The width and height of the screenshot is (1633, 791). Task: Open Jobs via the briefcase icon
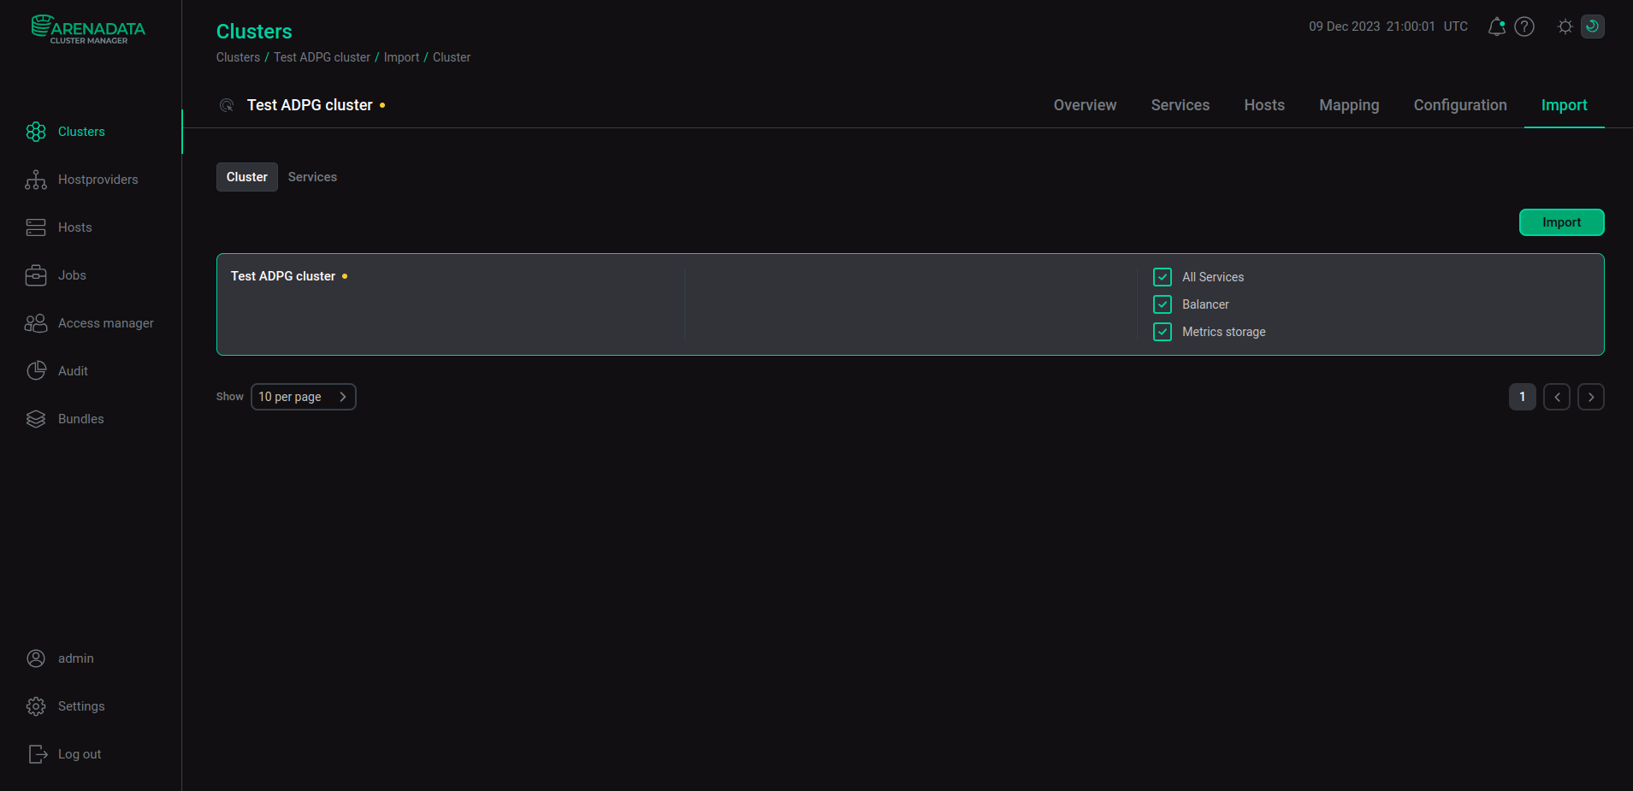click(x=36, y=275)
